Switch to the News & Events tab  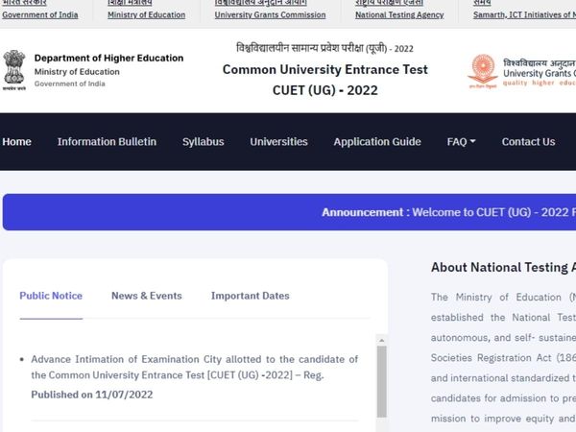147,296
